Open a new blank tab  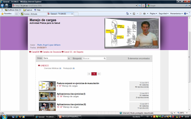(76, 14)
